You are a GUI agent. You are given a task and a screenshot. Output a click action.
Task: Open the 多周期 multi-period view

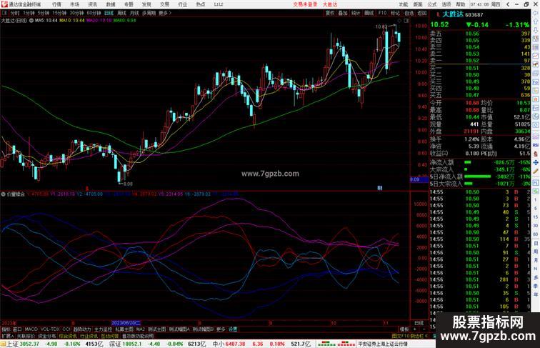(149, 13)
